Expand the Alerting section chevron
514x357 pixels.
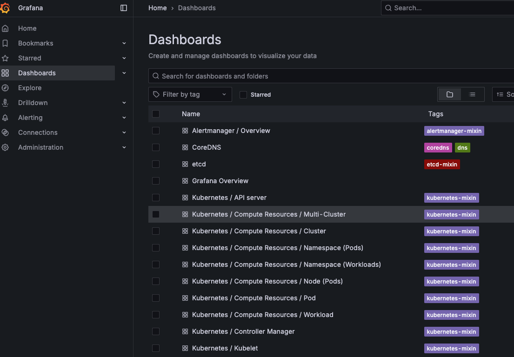tap(124, 118)
